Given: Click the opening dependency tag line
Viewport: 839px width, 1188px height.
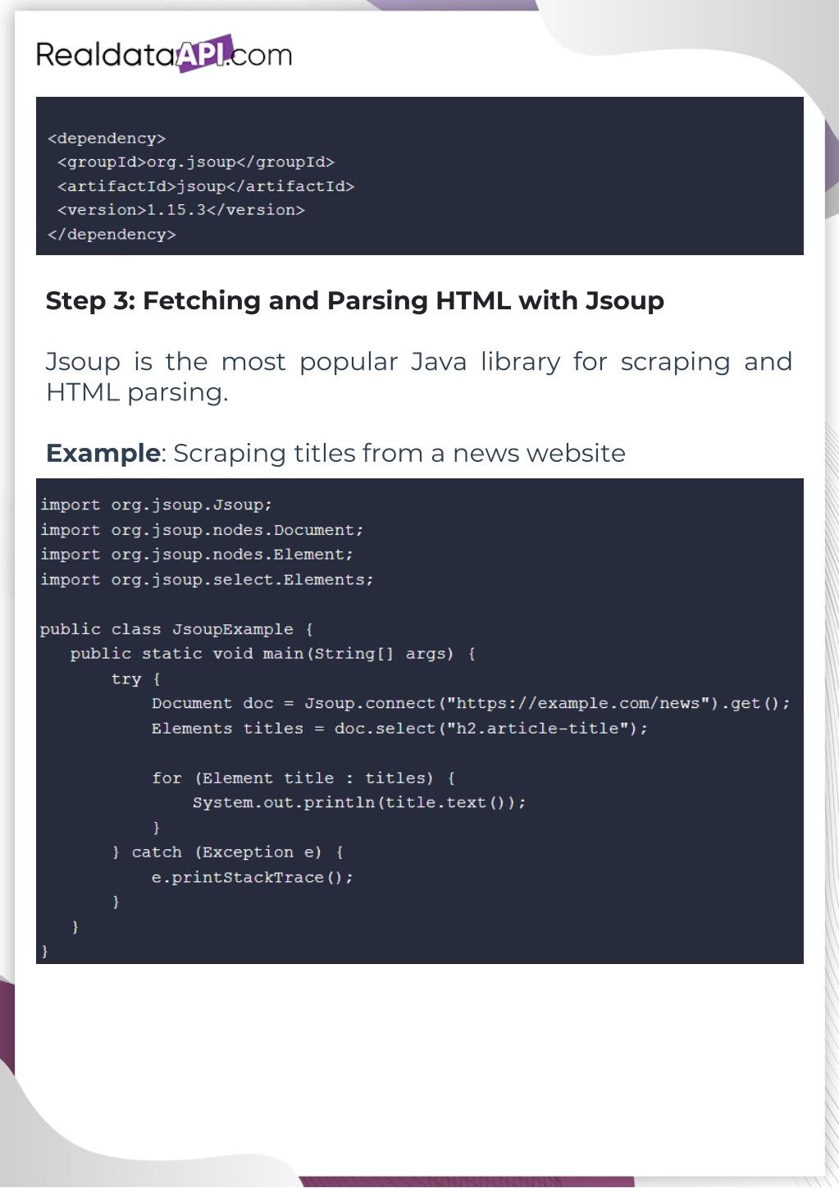Looking at the screenshot, I should point(107,139).
